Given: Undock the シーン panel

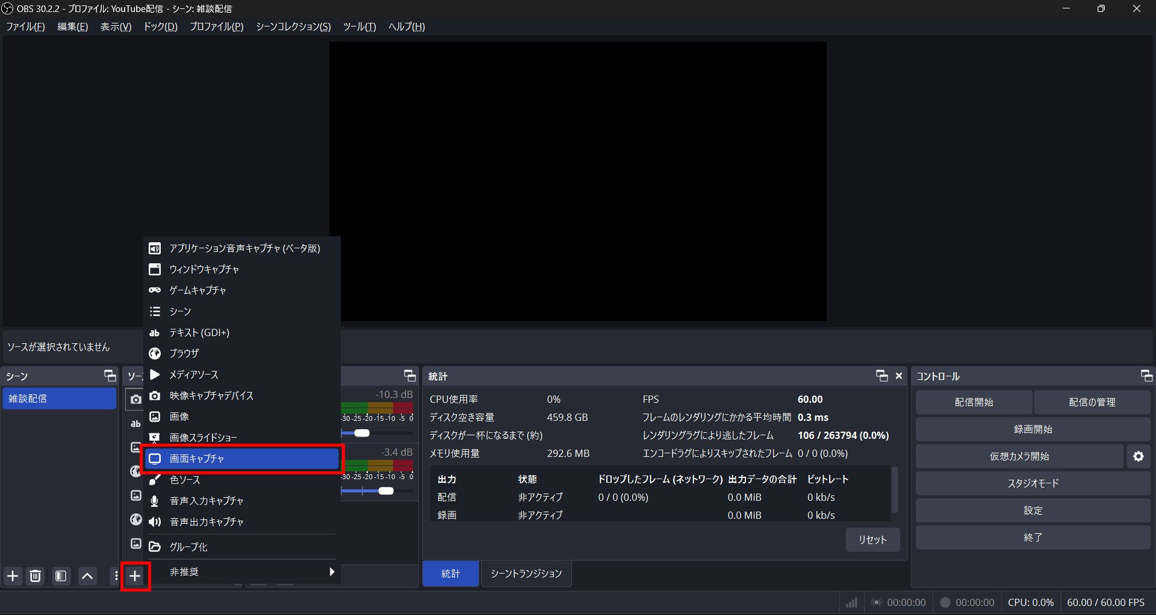Looking at the screenshot, I should (x=110, y=376).
